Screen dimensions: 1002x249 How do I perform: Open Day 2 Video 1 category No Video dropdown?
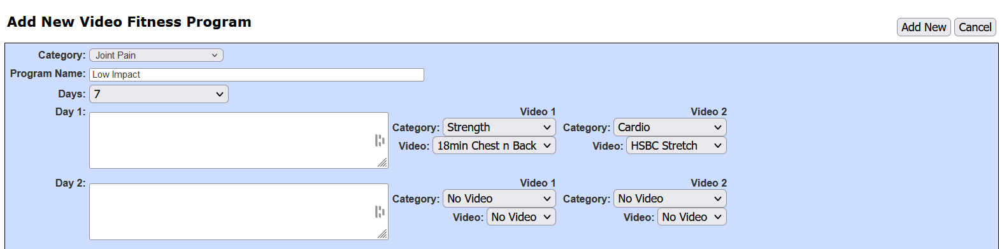(x=499, y=199)
